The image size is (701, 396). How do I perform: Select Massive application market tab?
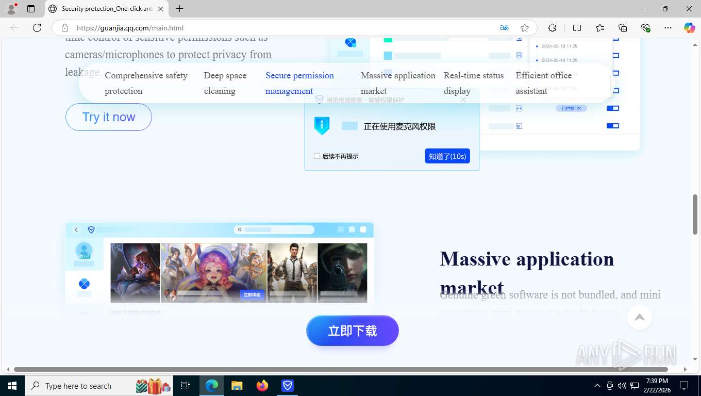(x=398, y=83)
